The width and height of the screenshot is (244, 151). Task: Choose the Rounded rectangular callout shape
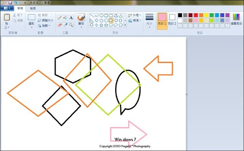click(111, 25)
